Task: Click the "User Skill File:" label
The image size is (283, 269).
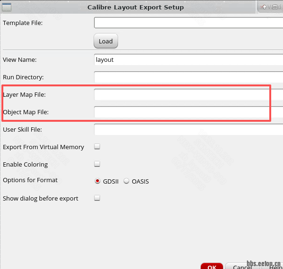Action: click(22, 129)
